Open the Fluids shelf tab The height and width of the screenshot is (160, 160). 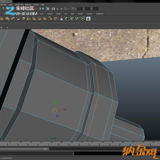point(58,14)
